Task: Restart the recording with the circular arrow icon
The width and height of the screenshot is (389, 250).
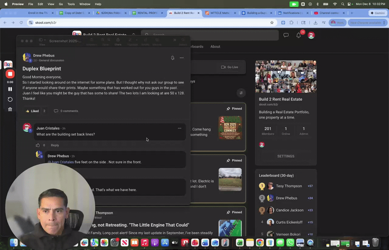Action: pos(10,99)
